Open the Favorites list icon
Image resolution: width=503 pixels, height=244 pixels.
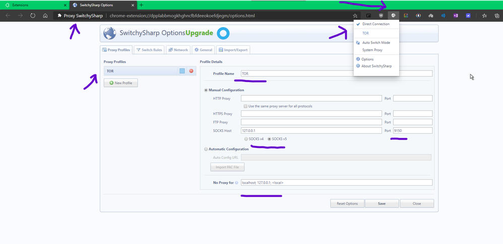(484, 16)
